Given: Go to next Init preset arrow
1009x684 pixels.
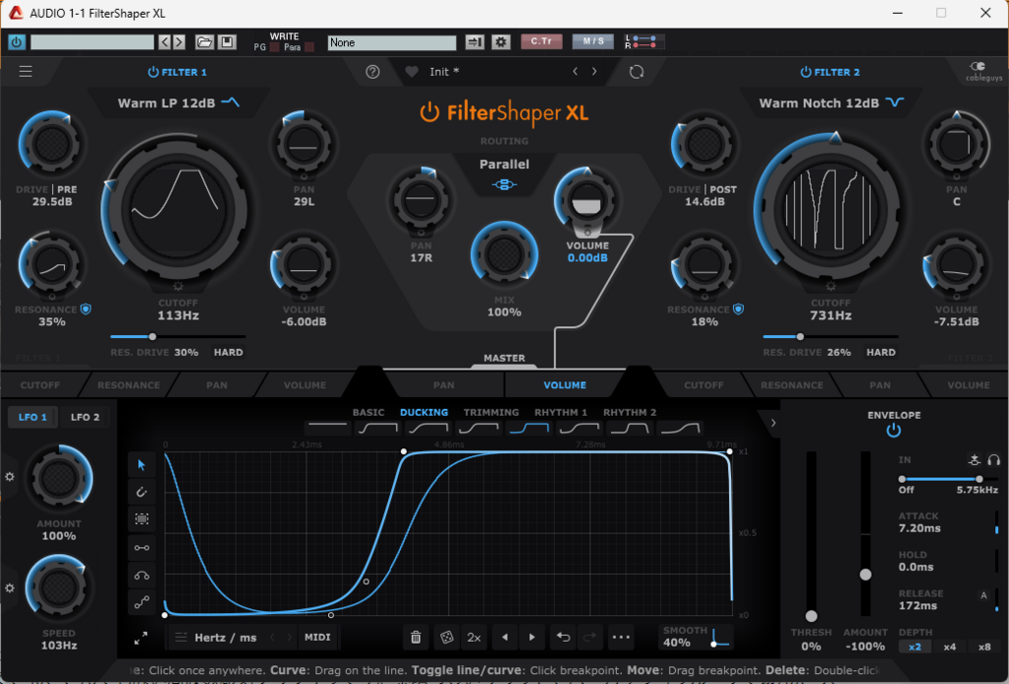Looking at the screenshot, I should pyautogui.click(x=594, y=71).
